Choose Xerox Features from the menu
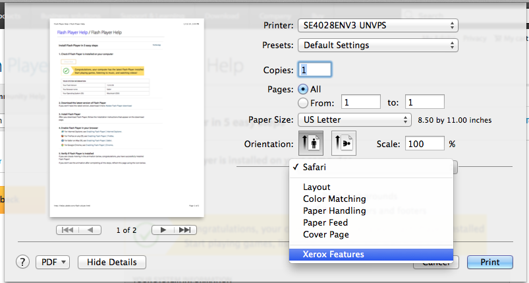This screenshot has width=529, height=283. (x=333, y=254)
